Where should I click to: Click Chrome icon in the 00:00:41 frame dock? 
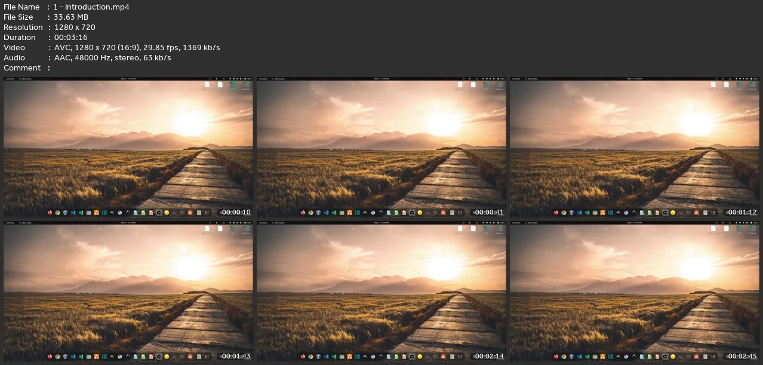(310, 212)
